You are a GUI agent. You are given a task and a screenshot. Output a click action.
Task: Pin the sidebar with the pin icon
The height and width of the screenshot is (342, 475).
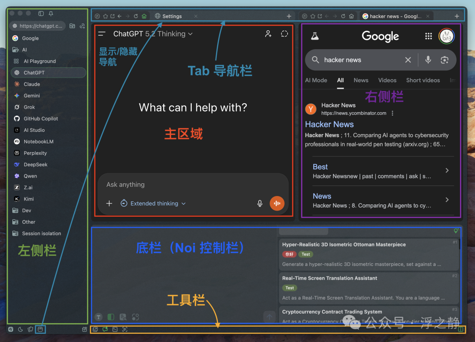point(51,13)
